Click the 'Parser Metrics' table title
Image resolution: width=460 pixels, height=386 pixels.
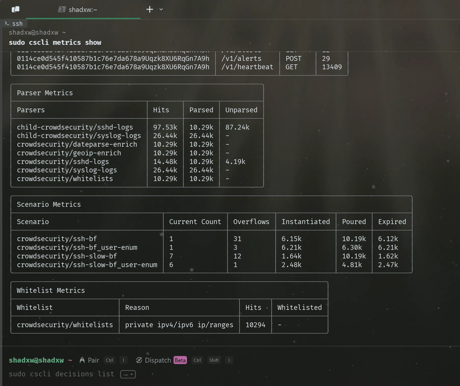pos(45,93)
